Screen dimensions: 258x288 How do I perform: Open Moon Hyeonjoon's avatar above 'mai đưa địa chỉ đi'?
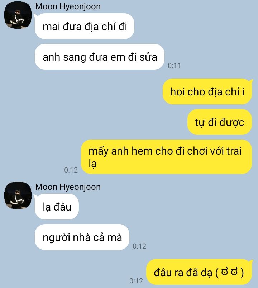[18, 15]
